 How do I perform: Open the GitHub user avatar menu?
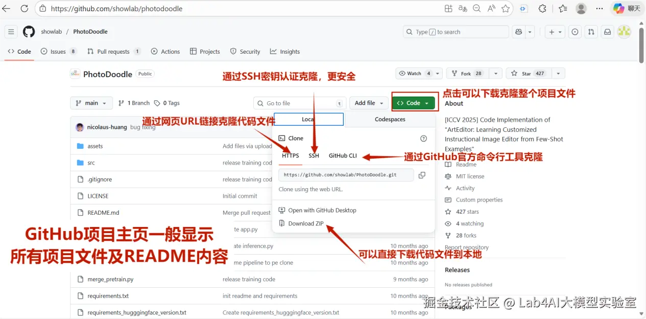(624, 32)
